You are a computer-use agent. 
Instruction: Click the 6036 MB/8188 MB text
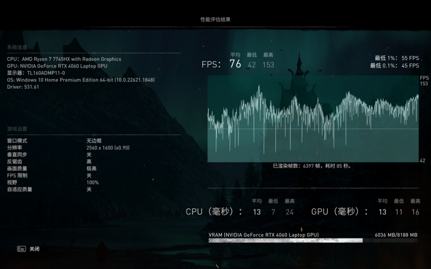point(396,235)
